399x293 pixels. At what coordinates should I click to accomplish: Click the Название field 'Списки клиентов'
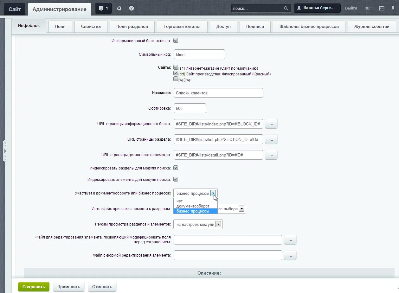click(218, 93)
